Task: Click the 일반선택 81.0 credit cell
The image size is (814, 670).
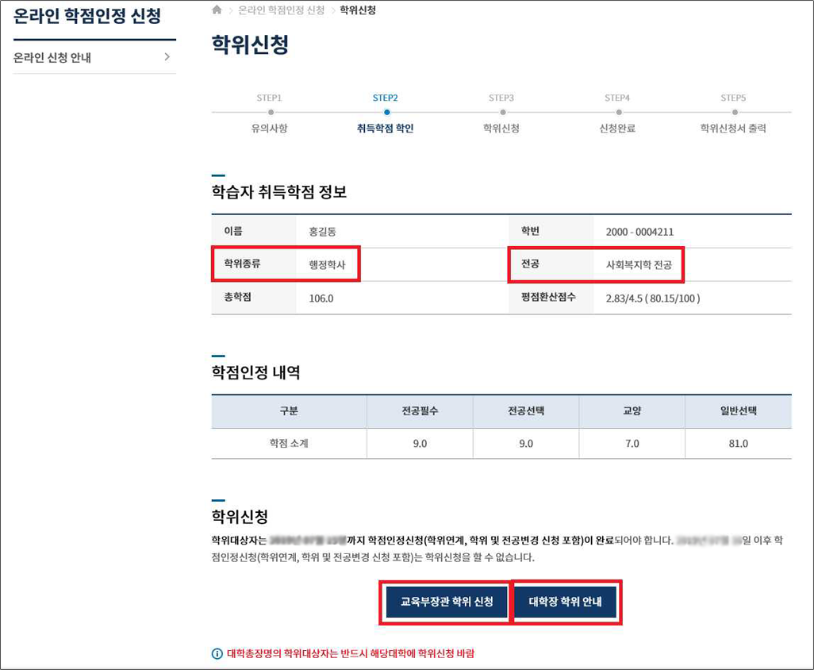Action: pos(738,444)
